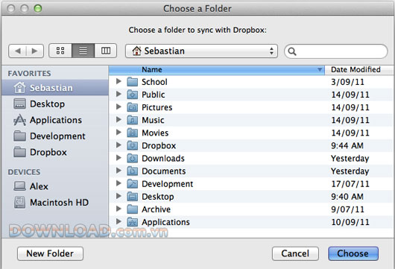Click in the search field
The image size is (395, 269).
(336, 51)
